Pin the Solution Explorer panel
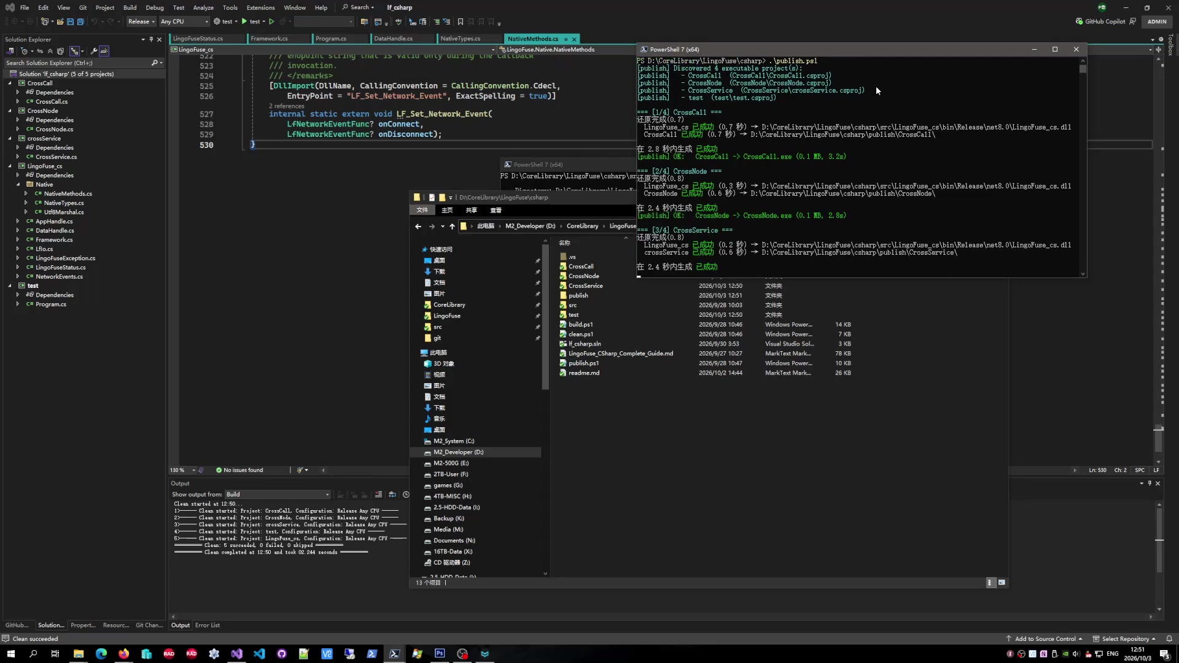Image resolution: width=1179 pixels, height=663 pixels. 151,39
